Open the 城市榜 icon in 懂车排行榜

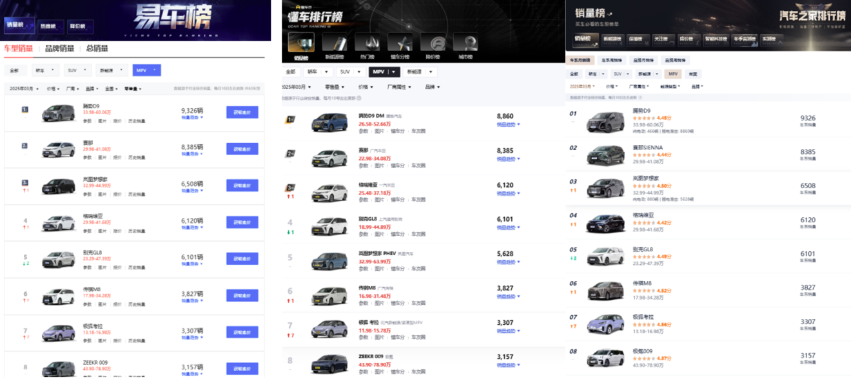[465, 42]
